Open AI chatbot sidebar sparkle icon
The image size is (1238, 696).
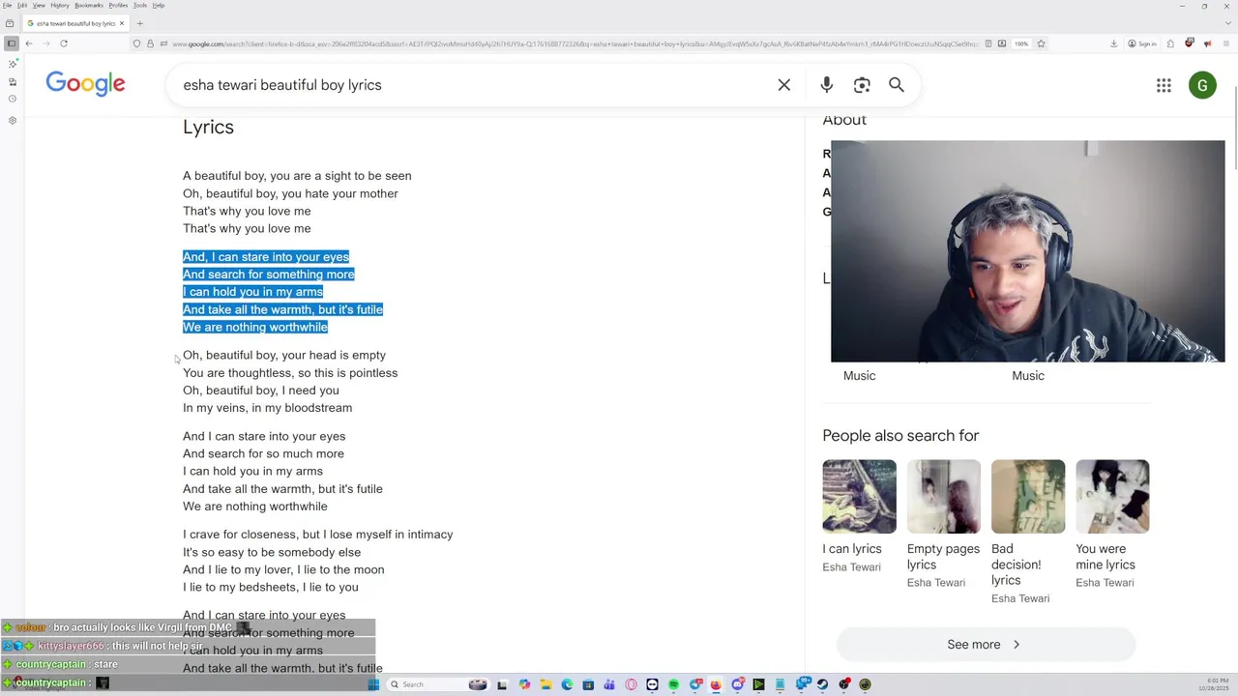[12, 64]
